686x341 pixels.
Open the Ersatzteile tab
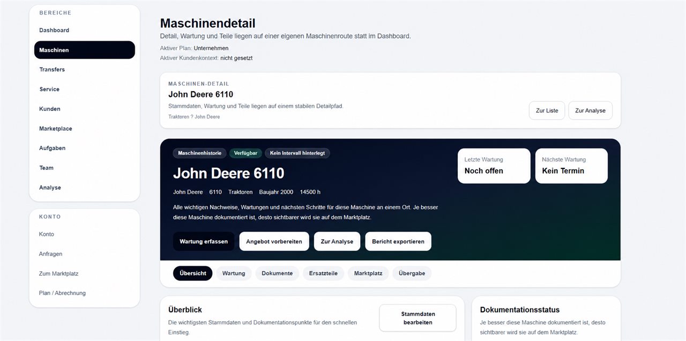pyautogui.click(x=323, y=273)
